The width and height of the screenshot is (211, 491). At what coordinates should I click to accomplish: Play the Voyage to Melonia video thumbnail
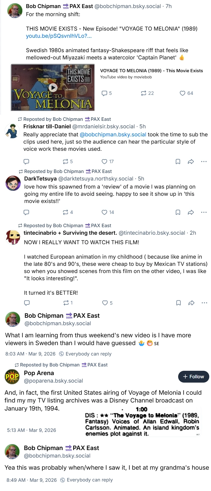click(53, 87)
